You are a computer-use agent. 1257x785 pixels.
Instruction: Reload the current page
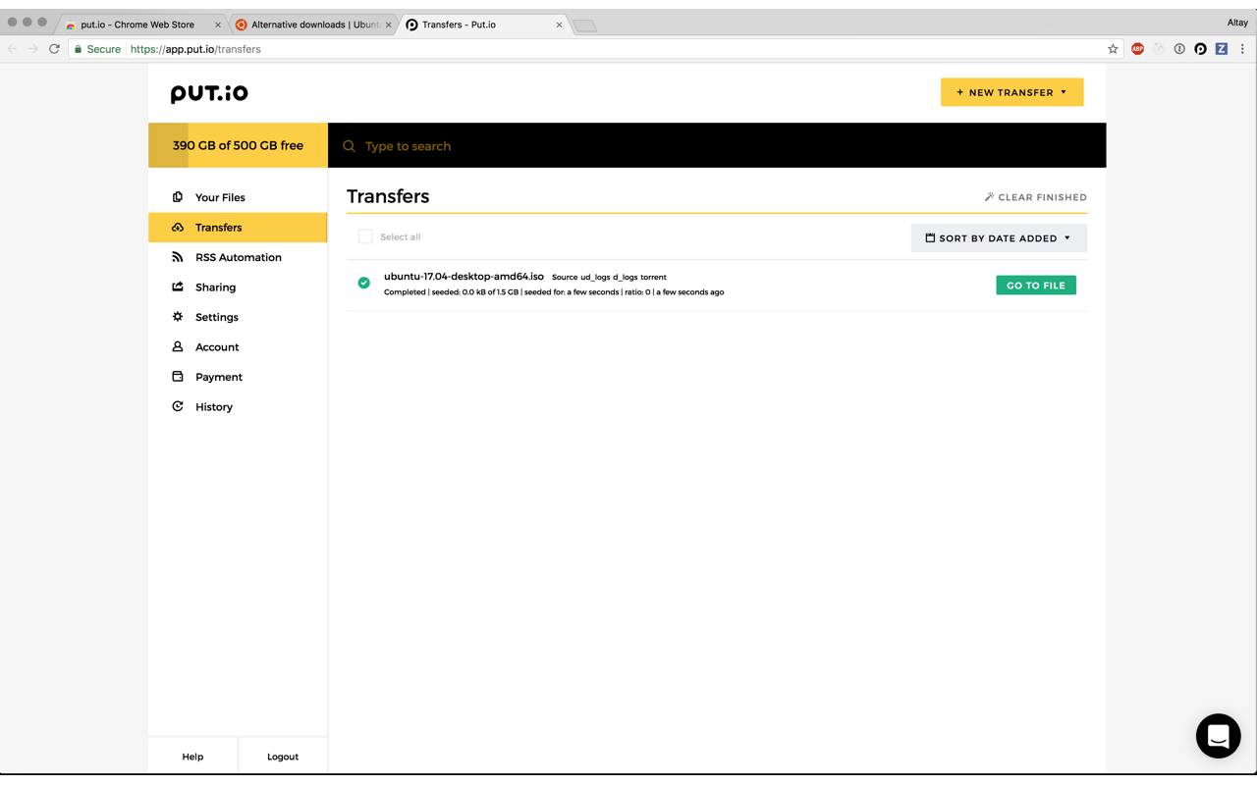tap(54, 49)
